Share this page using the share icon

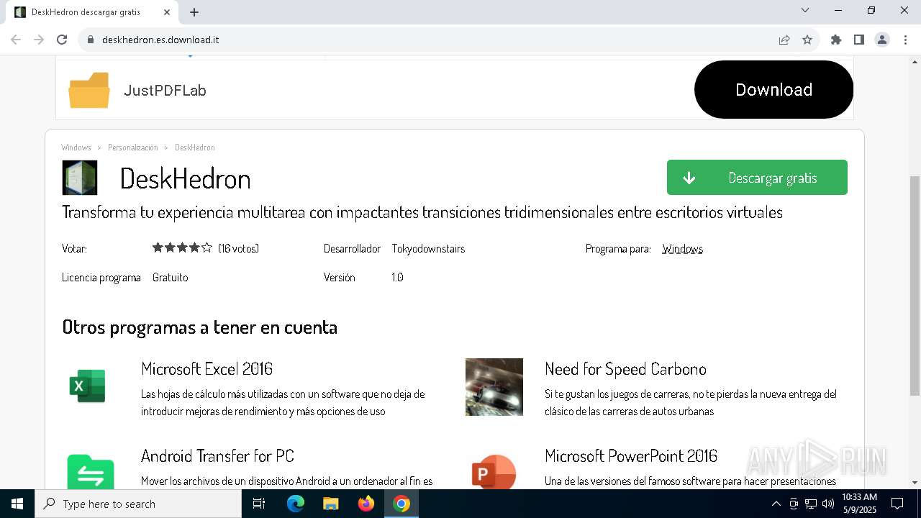tap(784, 40)
